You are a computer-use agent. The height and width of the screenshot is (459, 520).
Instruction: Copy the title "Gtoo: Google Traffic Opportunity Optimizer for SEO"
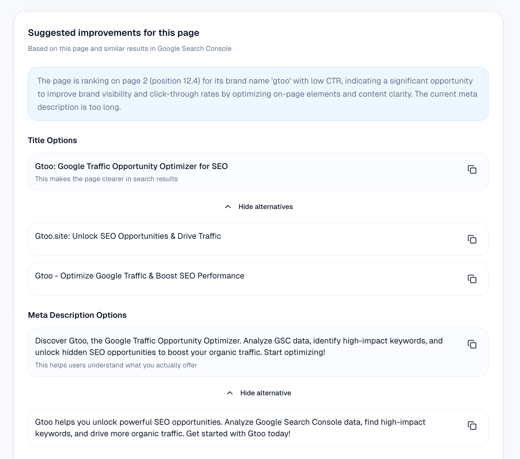[472, 170]
